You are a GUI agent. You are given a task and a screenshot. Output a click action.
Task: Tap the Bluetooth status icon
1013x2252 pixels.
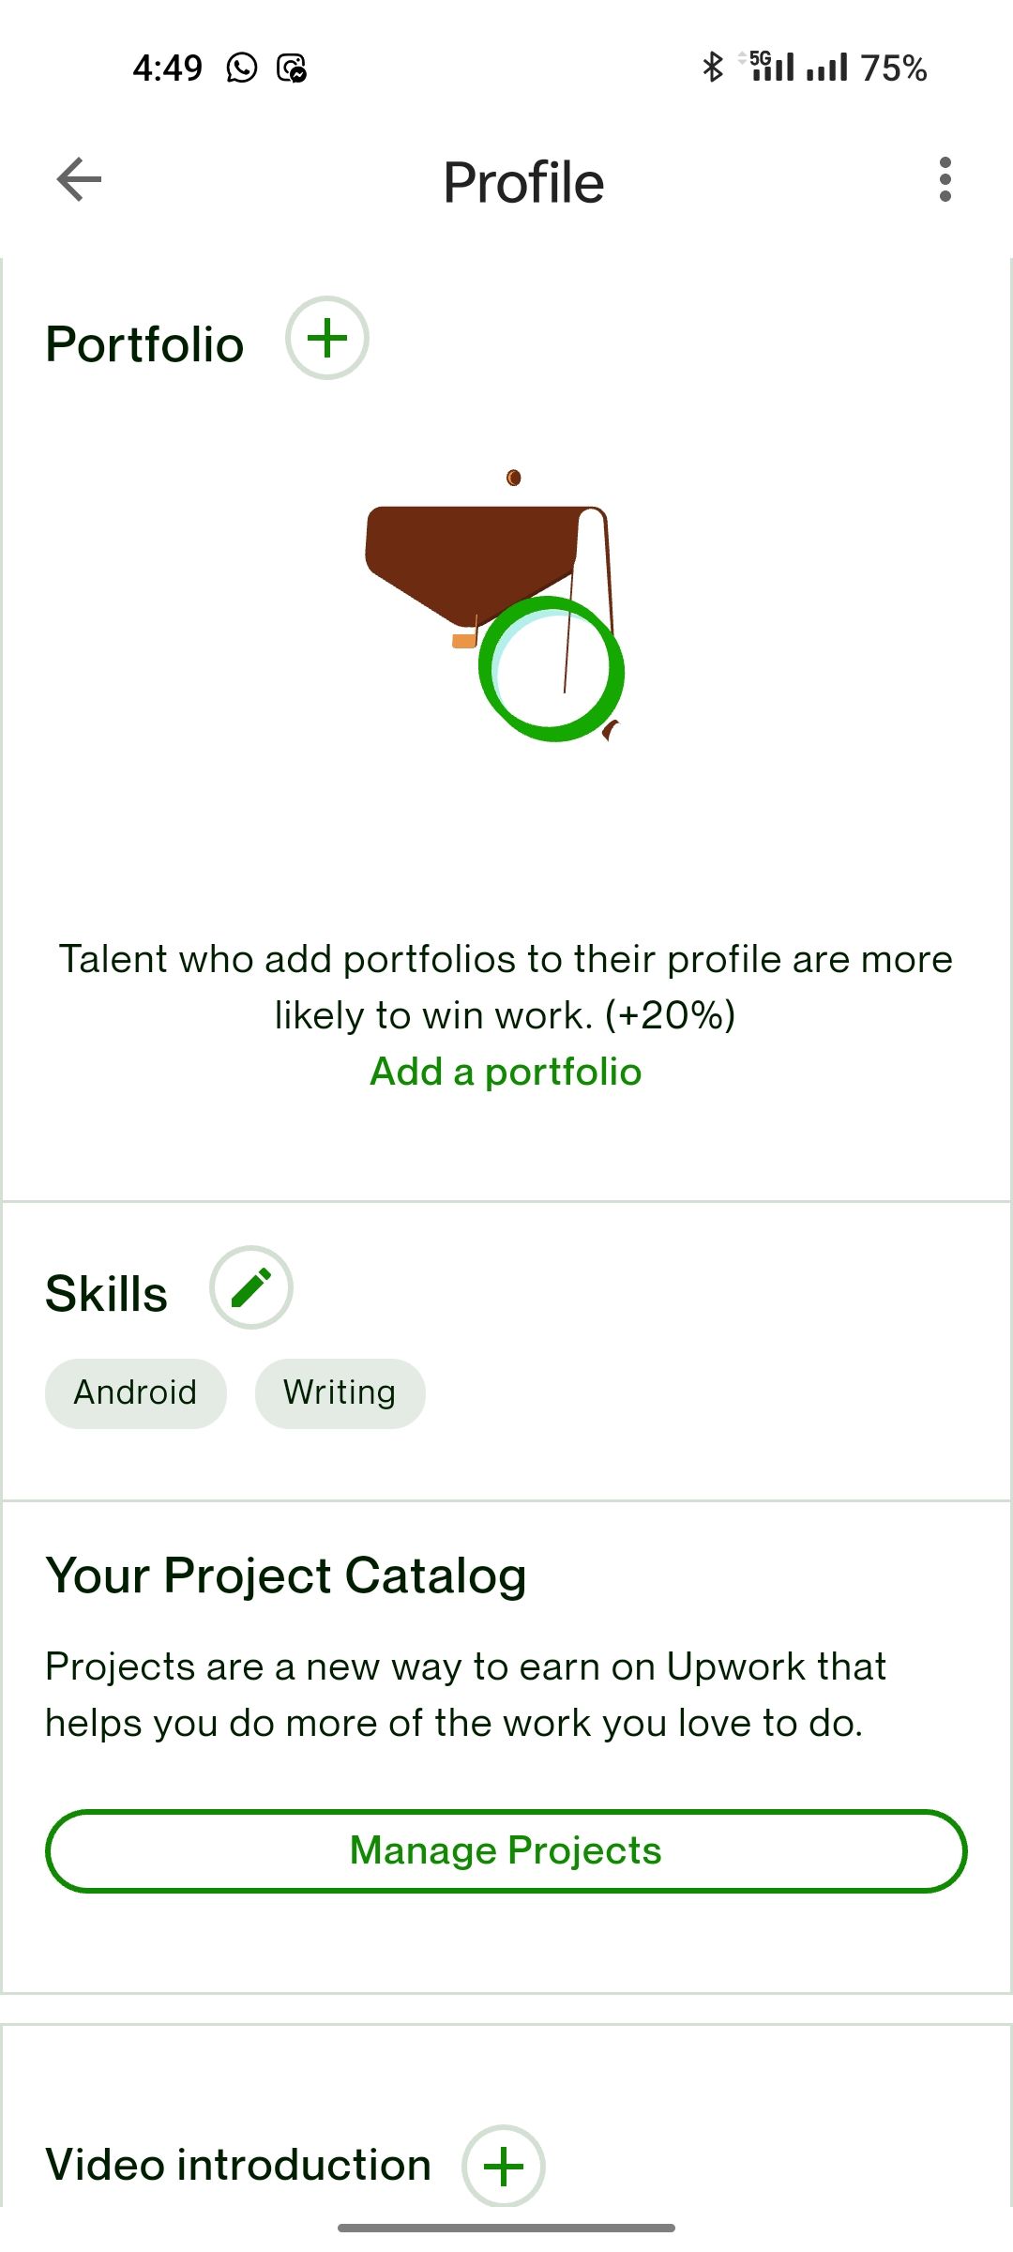pyautogui.click(x=713, y=67)
